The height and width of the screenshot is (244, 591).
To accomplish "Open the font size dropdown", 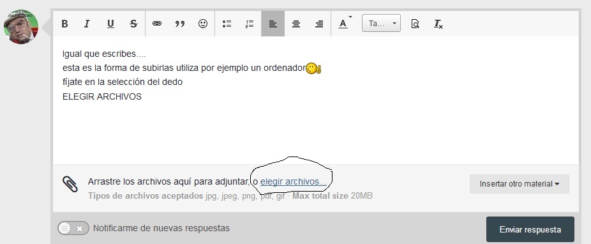I will point(381,24).
